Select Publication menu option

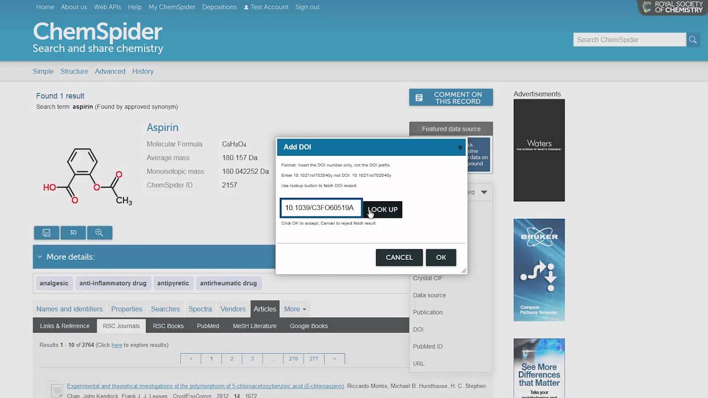coord(428,312)
